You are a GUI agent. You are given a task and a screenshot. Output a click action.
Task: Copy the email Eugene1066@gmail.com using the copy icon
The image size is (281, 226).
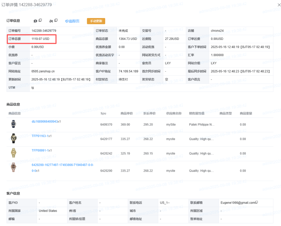[x=256, y=202]
